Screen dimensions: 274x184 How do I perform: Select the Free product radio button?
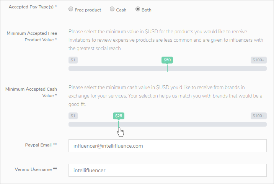[x=71, y=10]
